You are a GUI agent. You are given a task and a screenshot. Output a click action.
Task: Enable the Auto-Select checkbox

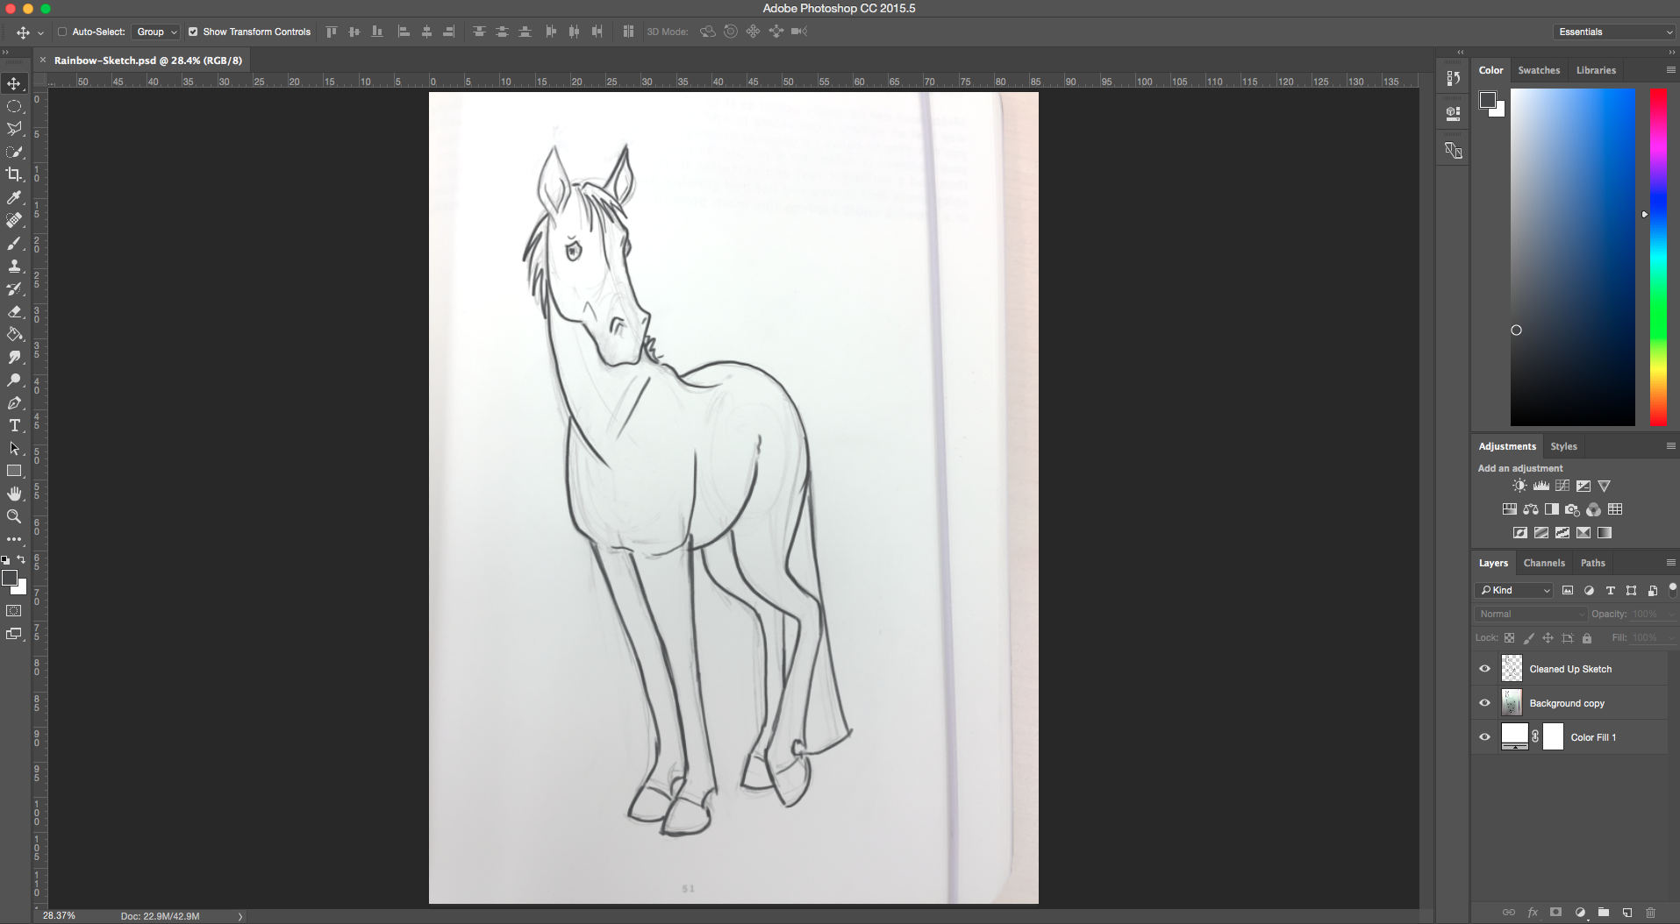pos(62,32)
